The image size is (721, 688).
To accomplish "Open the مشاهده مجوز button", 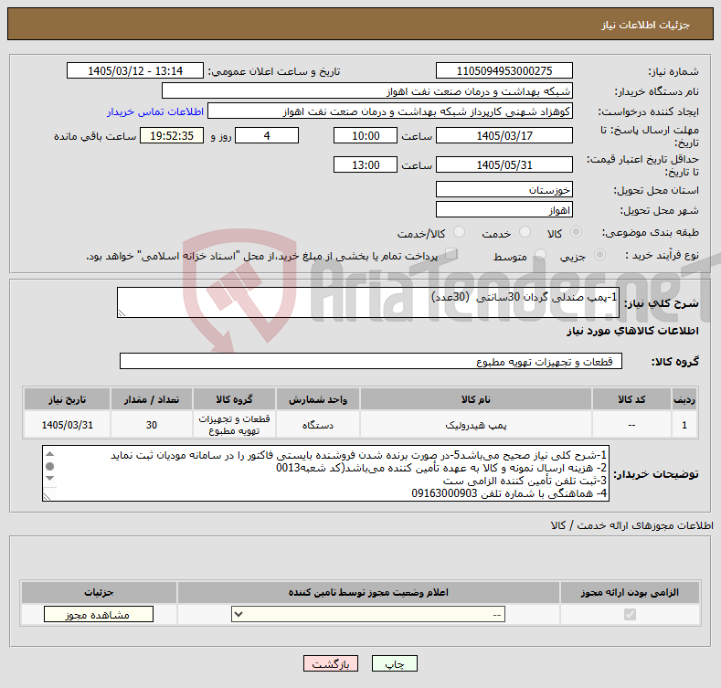I will tap(99, 614).
